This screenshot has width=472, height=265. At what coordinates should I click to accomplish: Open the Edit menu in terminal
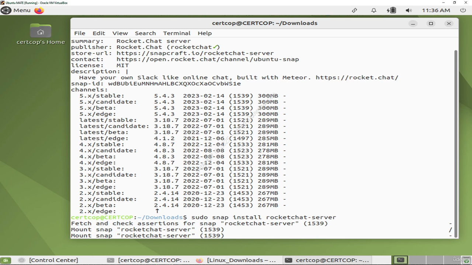[x=99, y=33]
